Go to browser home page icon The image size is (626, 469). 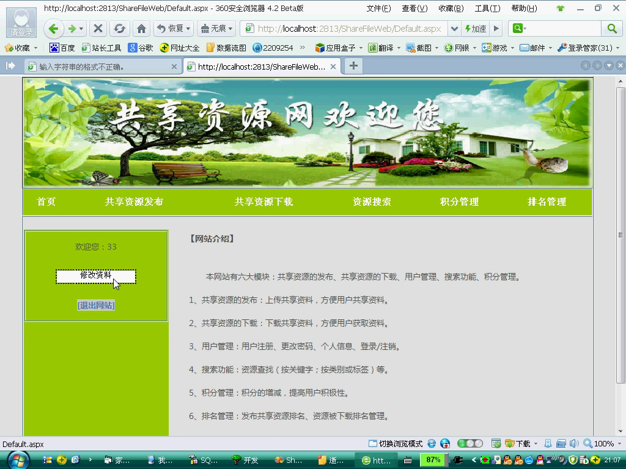pyautogui.click(x=141, y=29)
